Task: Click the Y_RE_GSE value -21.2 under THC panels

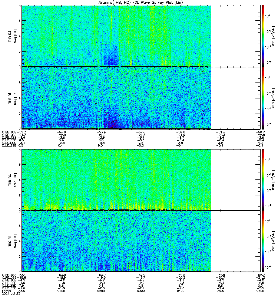Action: (x=260, y=277)
